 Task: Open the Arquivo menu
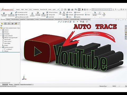click(x=18, y=9)
